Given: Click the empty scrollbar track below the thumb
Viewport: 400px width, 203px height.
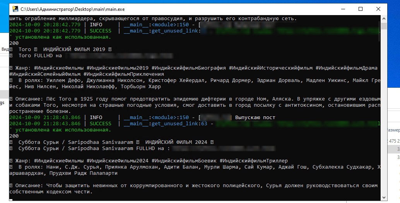Looking at the screenshot, I should 384,116.
